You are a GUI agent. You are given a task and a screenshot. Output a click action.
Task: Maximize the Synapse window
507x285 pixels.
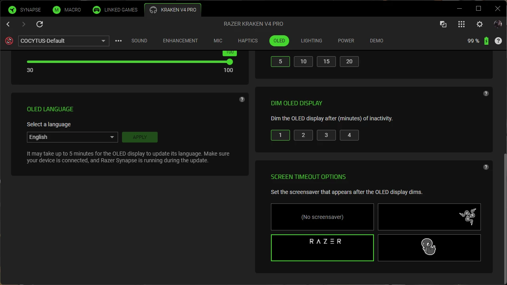pyautogui.click(x=478, y=9)
